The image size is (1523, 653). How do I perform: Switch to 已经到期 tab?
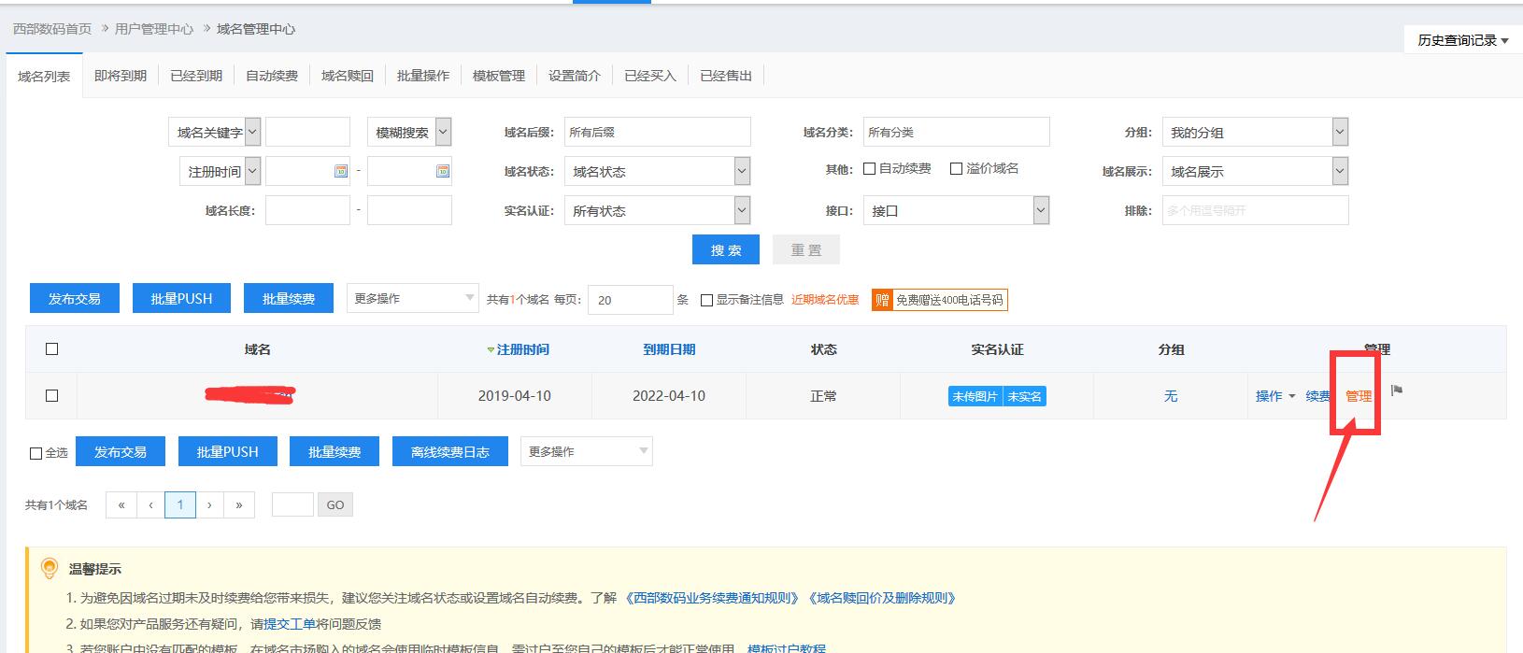[x=196, y=75]
